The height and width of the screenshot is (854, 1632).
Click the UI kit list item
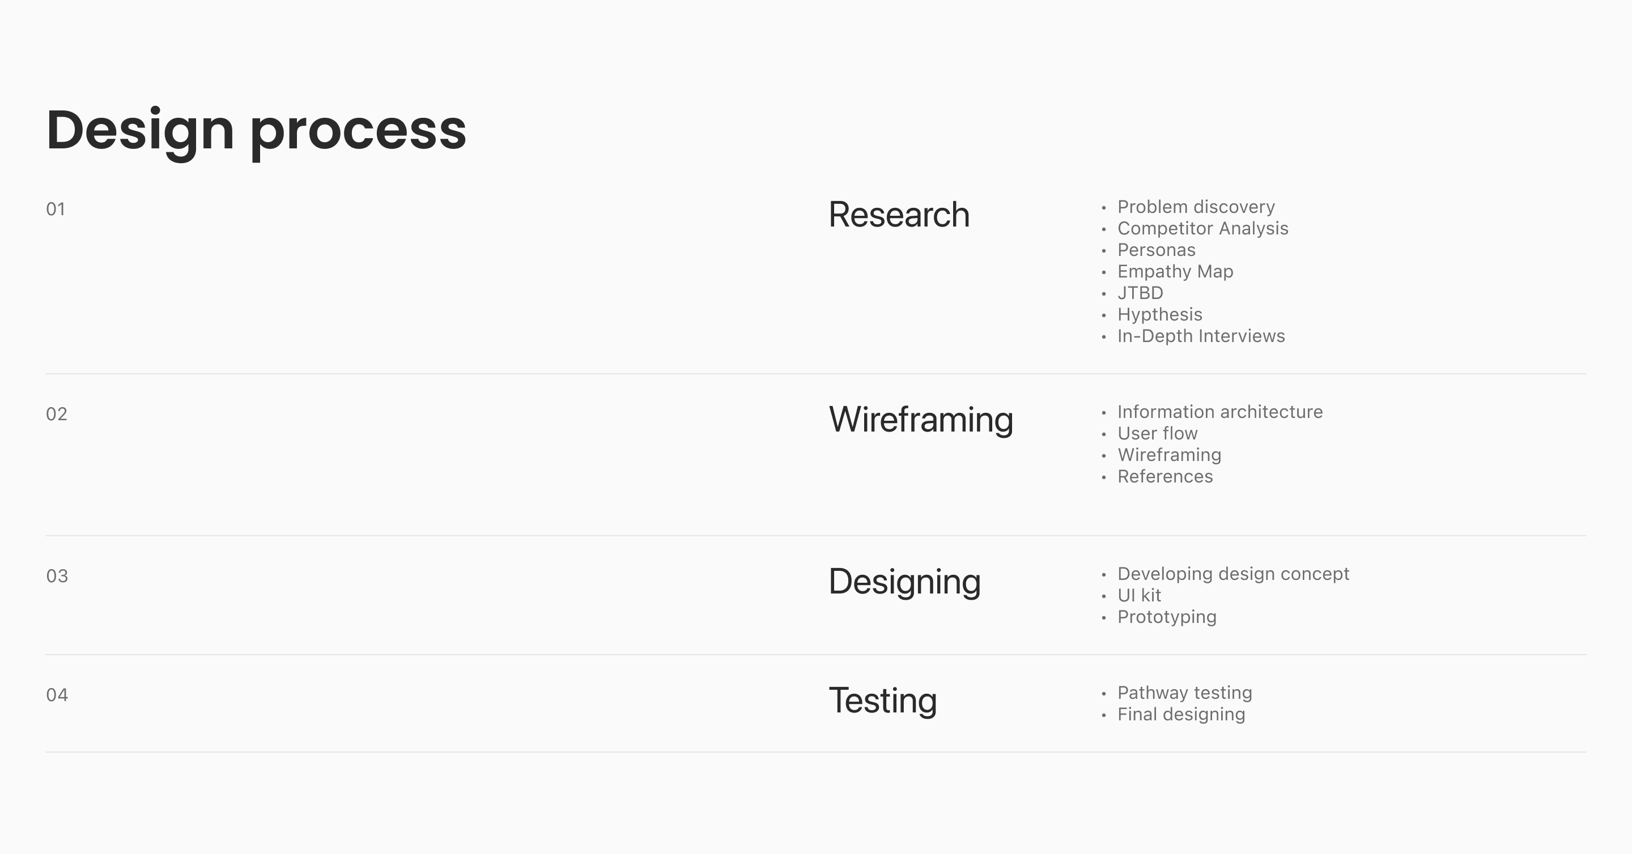coord(1138,596)
